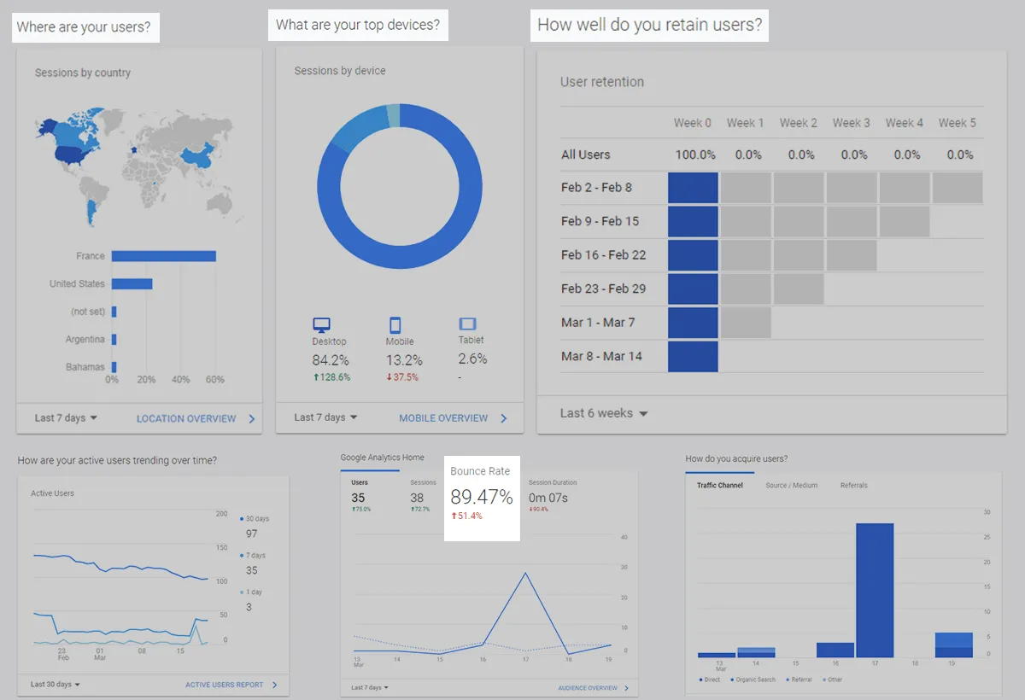1025x700 pixels.
Task: Open the MOBILE OVERVIEW link
Action: (443, 418)
